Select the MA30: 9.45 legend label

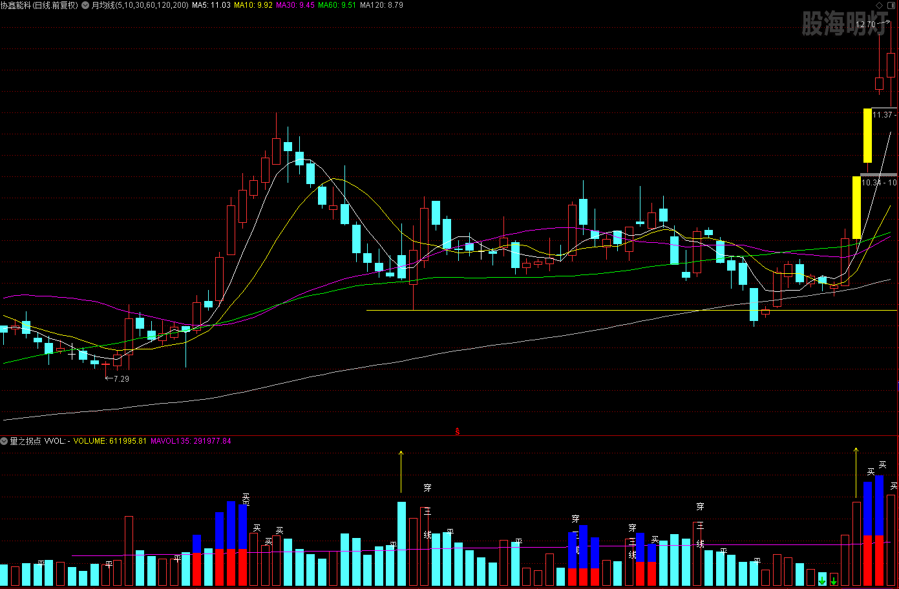295,5
